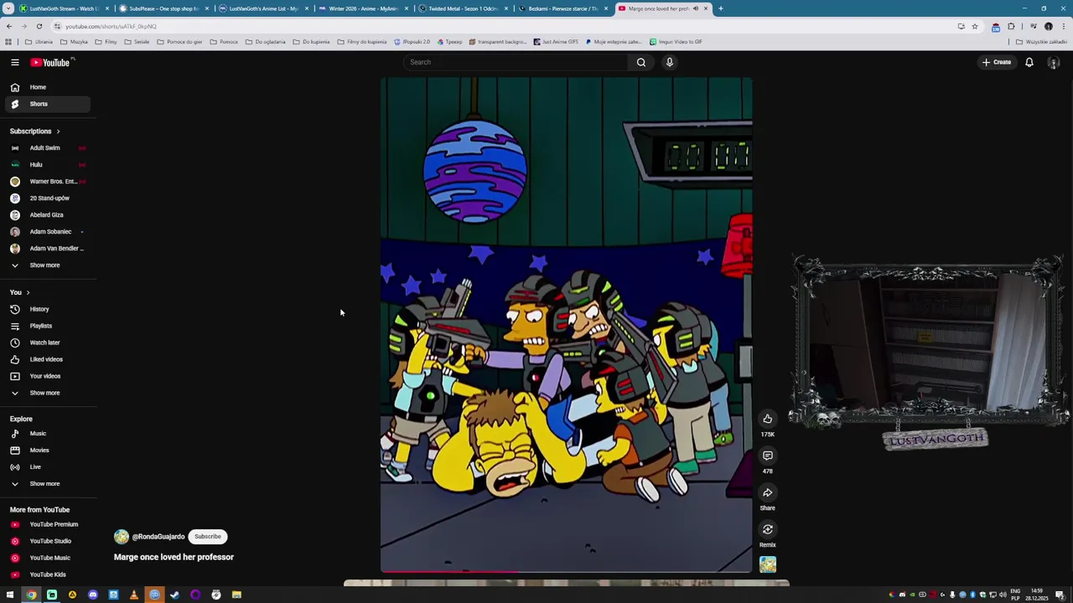The image size is (1073, 603).
Task: Open the account avatar menu
Action: click(1054, 63)
